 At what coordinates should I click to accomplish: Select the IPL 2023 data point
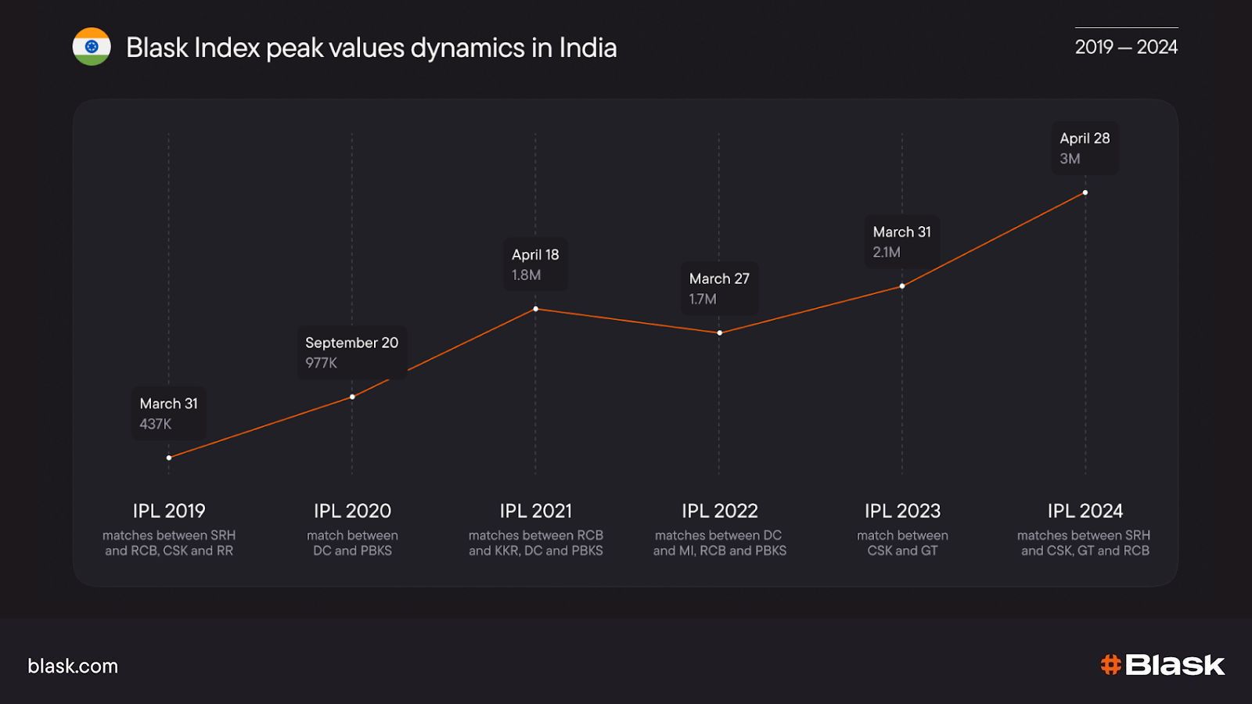[x=902, y=286]
